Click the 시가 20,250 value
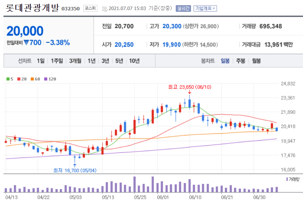303x205 pixels. 124,45
